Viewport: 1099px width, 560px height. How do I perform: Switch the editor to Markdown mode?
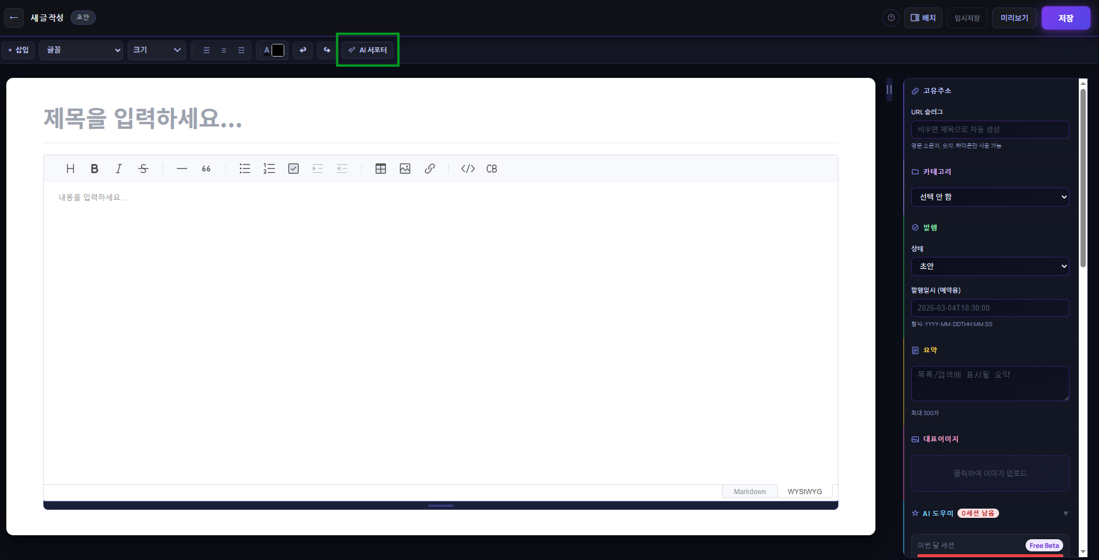[749, 491]
